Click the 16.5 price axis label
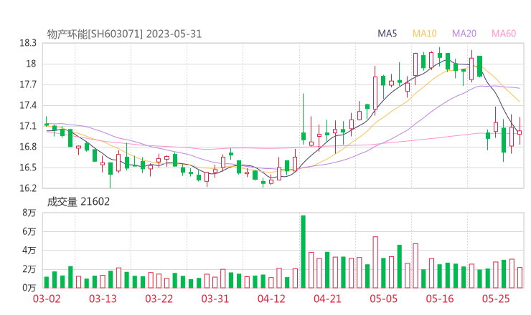Screen dimensions: 531x315 (x=28, y=168)
